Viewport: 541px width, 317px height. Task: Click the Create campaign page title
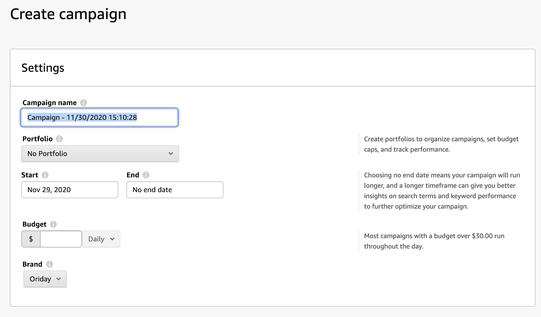(x=68, y=14)
